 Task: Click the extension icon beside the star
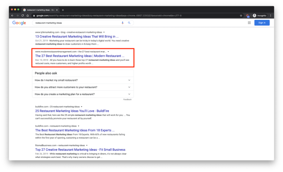(248, 16)
